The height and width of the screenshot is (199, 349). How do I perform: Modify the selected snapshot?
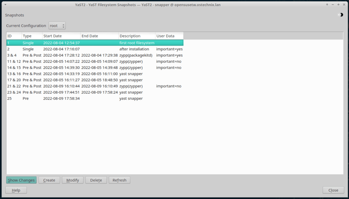[x=73, y=180]
